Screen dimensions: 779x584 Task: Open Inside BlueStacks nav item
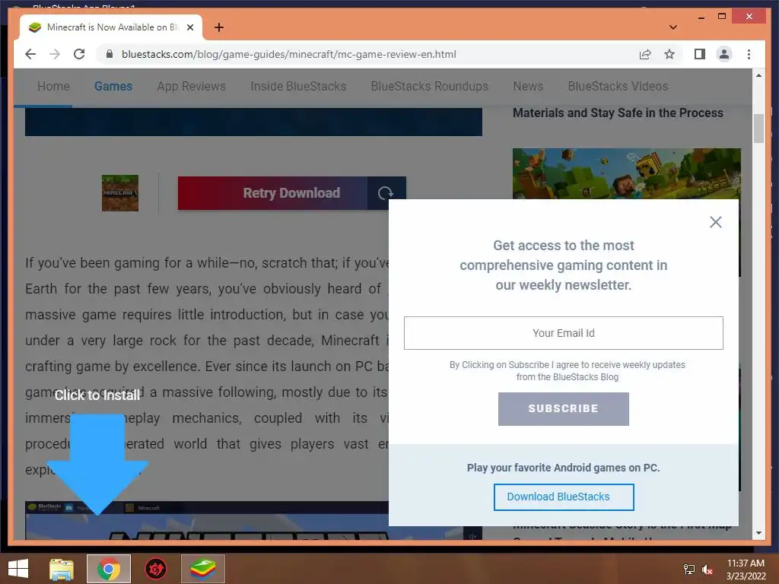298,87
